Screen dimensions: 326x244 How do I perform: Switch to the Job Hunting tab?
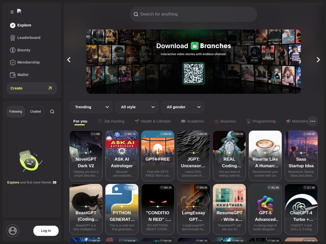pos(111,121)
